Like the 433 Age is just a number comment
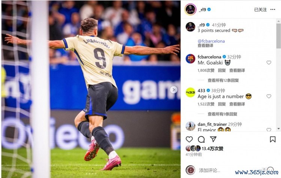The height and width of the screenshot is (178, 281). [269, 96]
